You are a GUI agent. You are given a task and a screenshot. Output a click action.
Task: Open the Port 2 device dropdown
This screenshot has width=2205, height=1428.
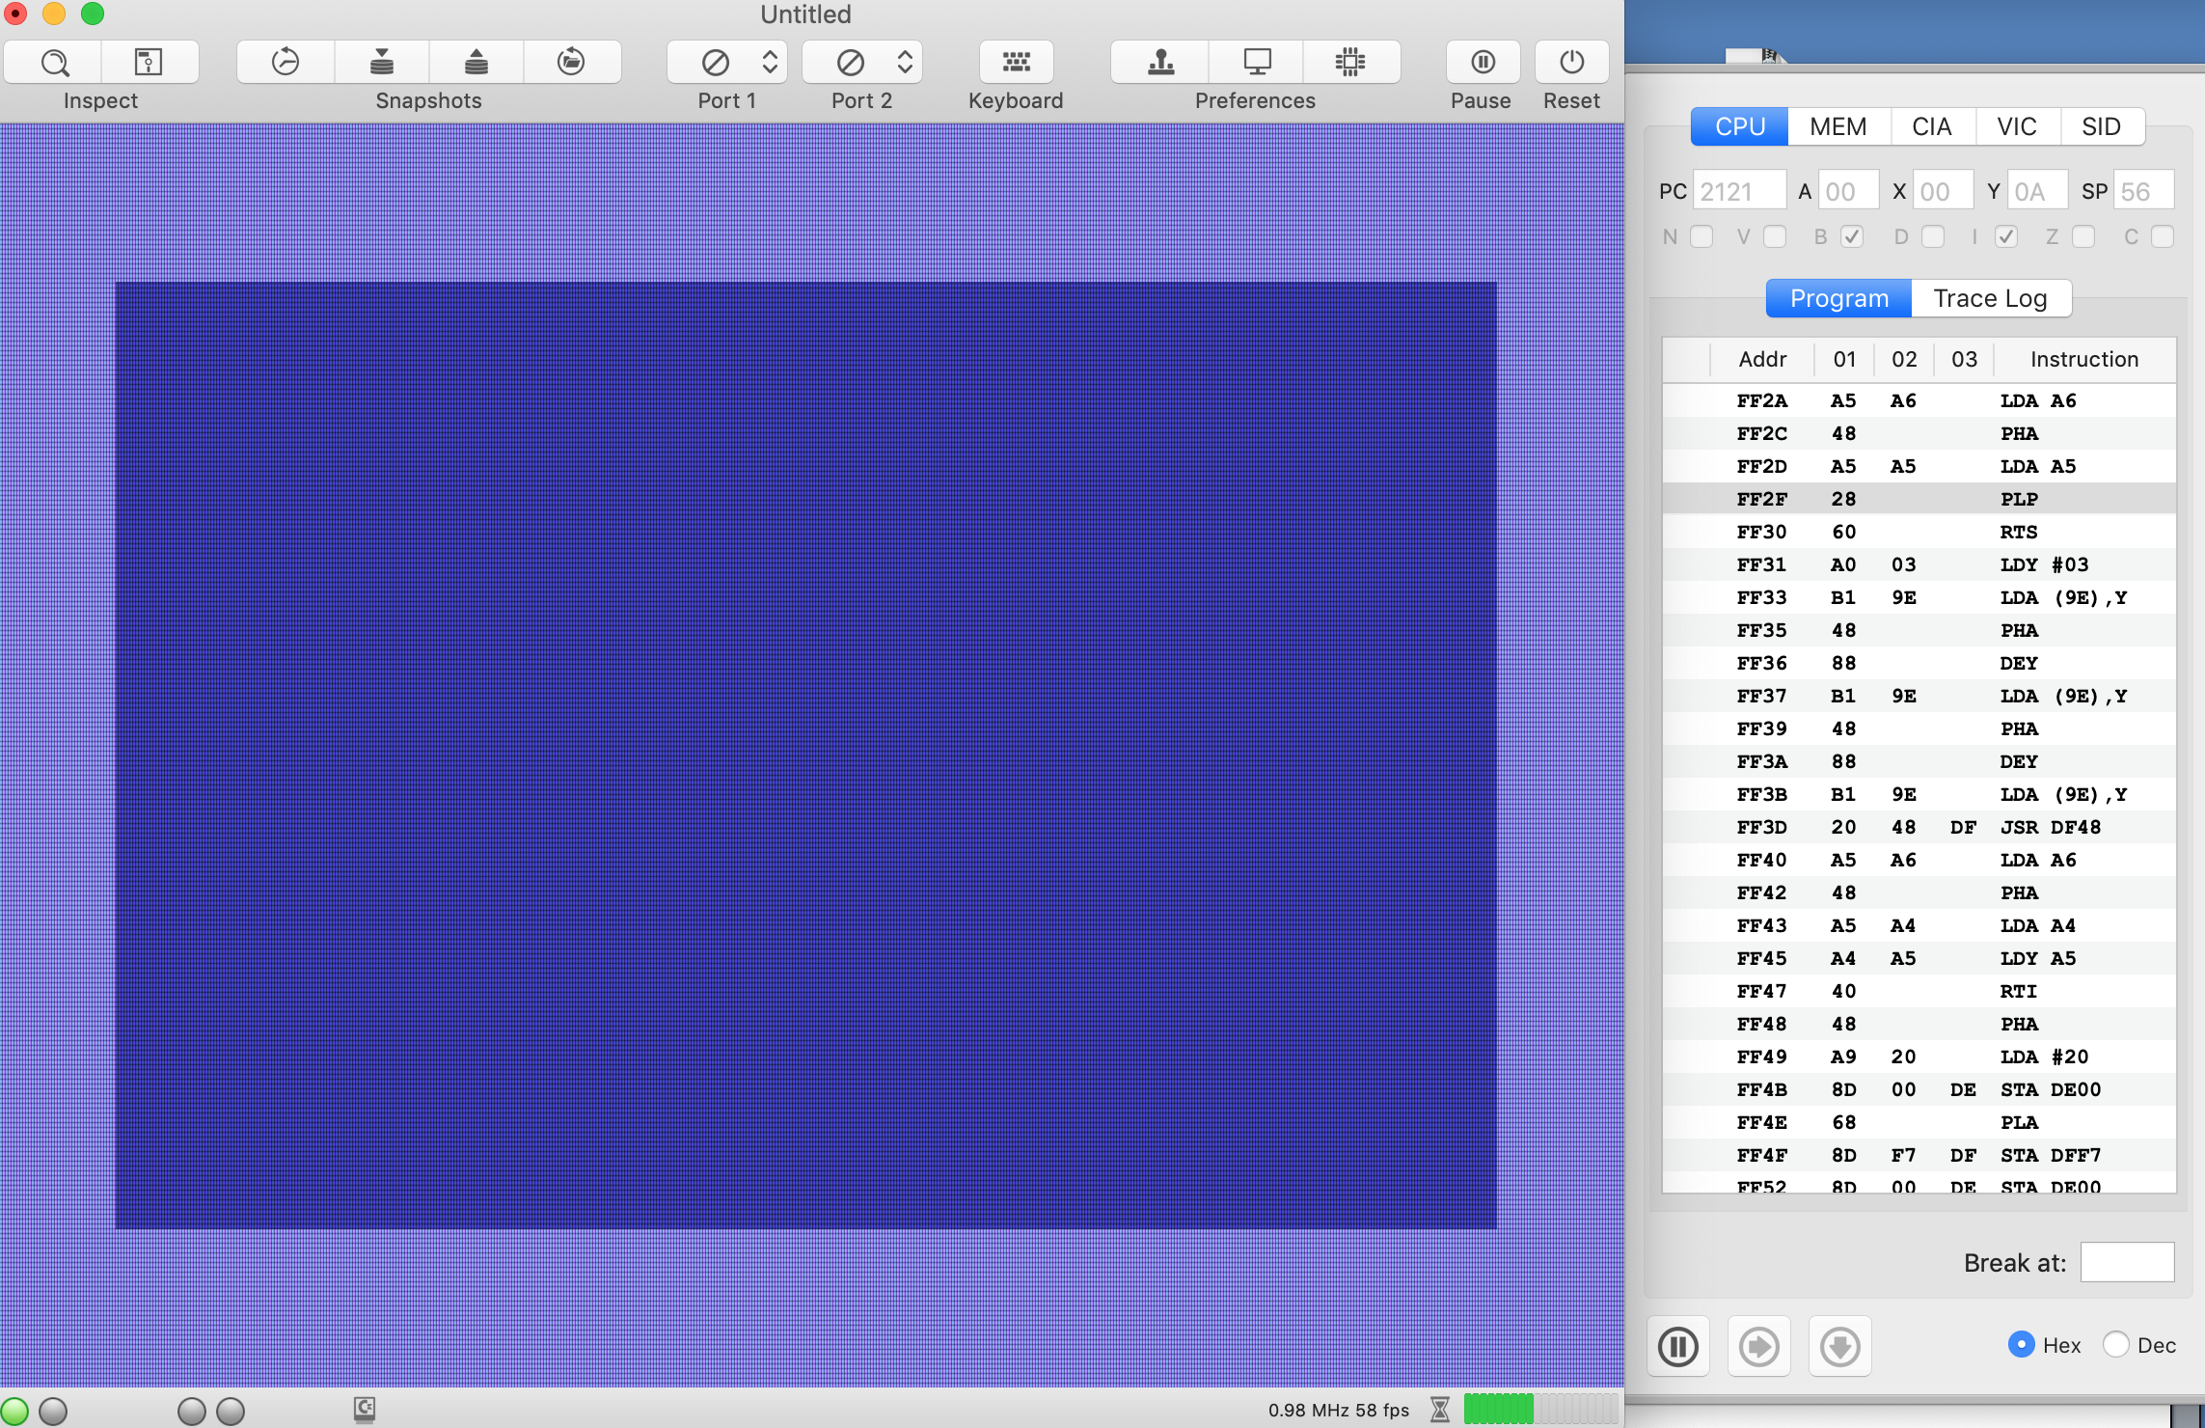coord(862,63)
